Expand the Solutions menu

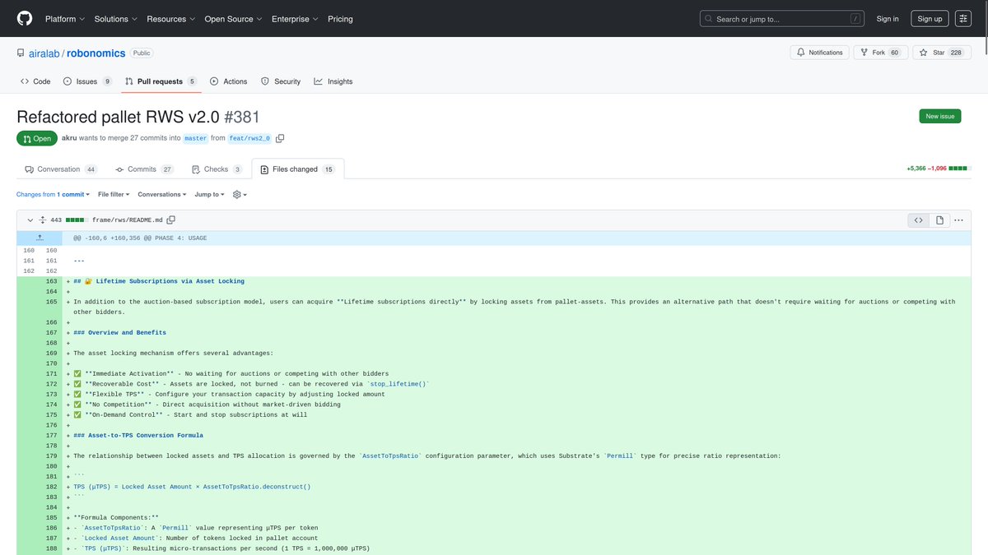[x=115, y=19]
